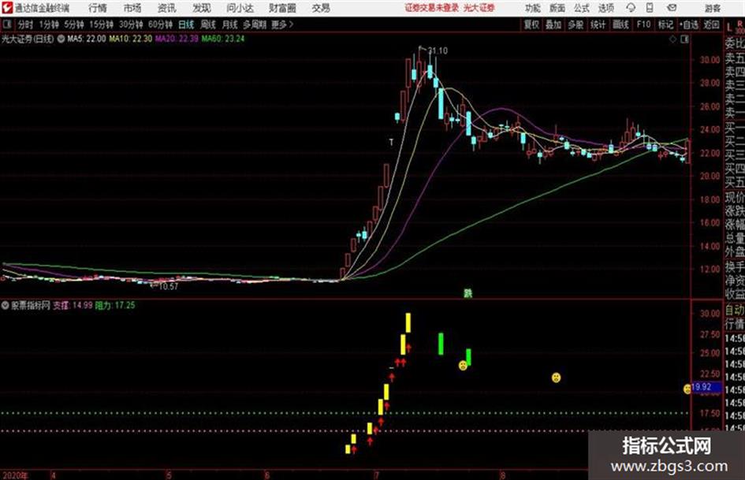745x480 pixels.
Task: Click the 复权 toolbar button
Action: (x=531, y=24)
